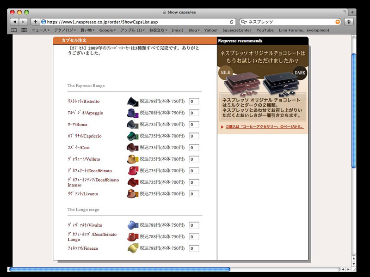The width and height of the screenshot is (370, 277).
Task: Click the orange snapback icon in search
Action: pos(338,22)
